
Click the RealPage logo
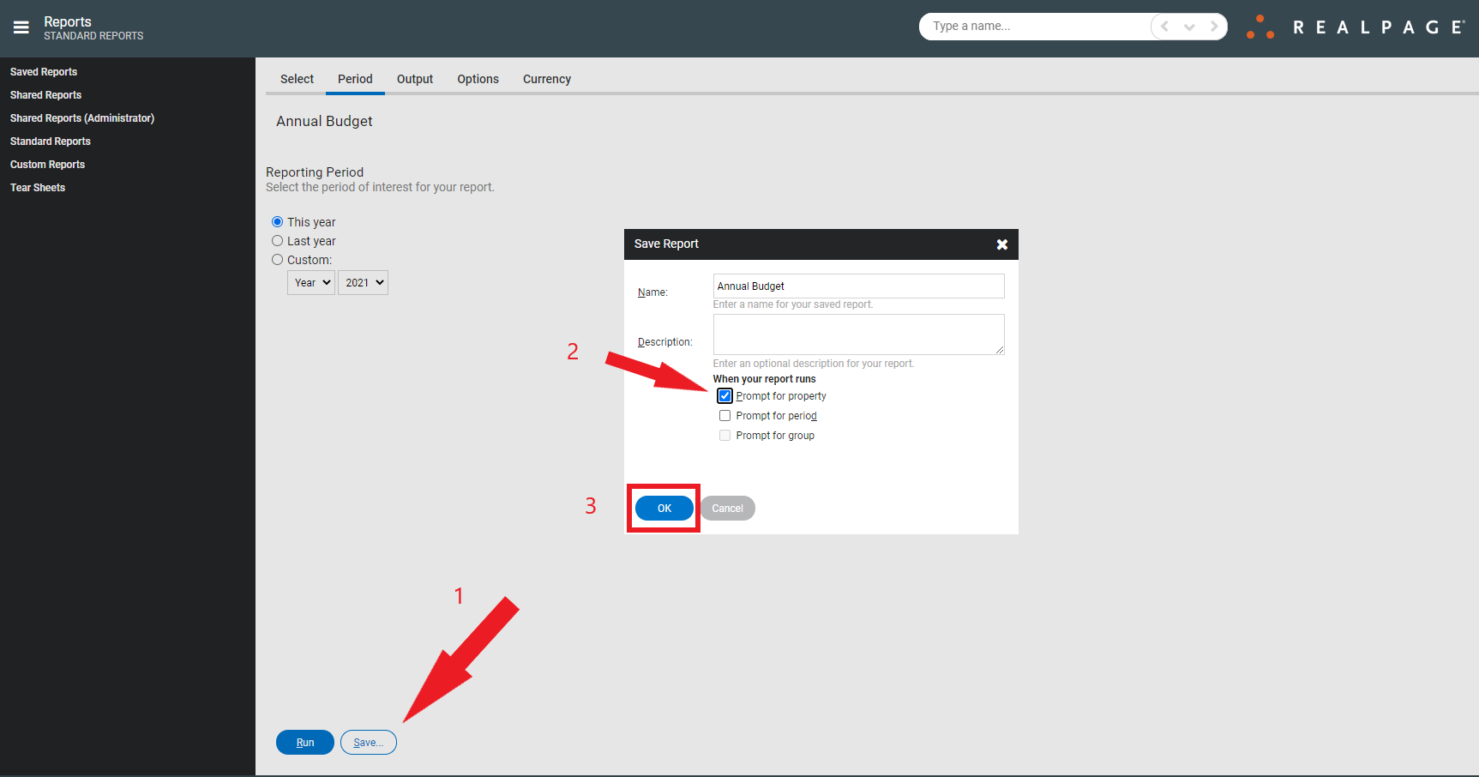(x=1355, y=27)
